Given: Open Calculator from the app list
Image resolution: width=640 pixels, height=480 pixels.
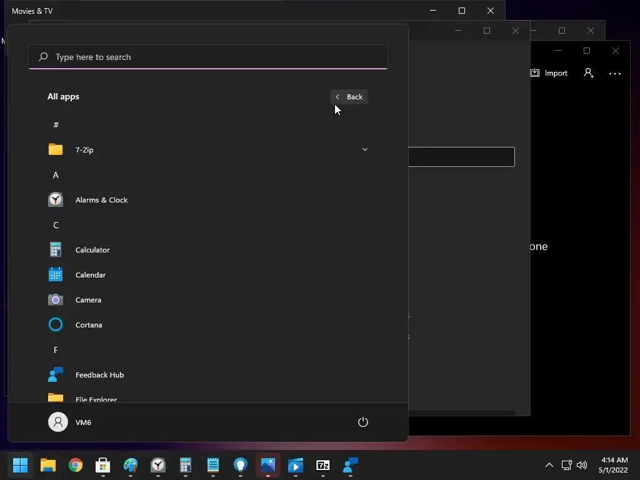Looking at the screenshot, I should click(x=208, y=250).
